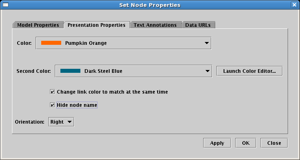The image size is (300, 160).
Task: Open the Second Color dropdown arrow
Action: 207,71
